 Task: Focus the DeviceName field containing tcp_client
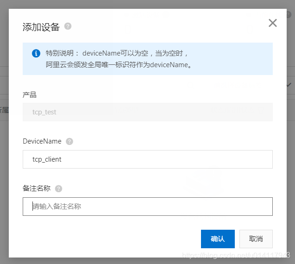(x=148, y=159)
